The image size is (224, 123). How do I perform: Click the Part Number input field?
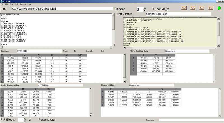pyautogui.click(x=178, y=14)
